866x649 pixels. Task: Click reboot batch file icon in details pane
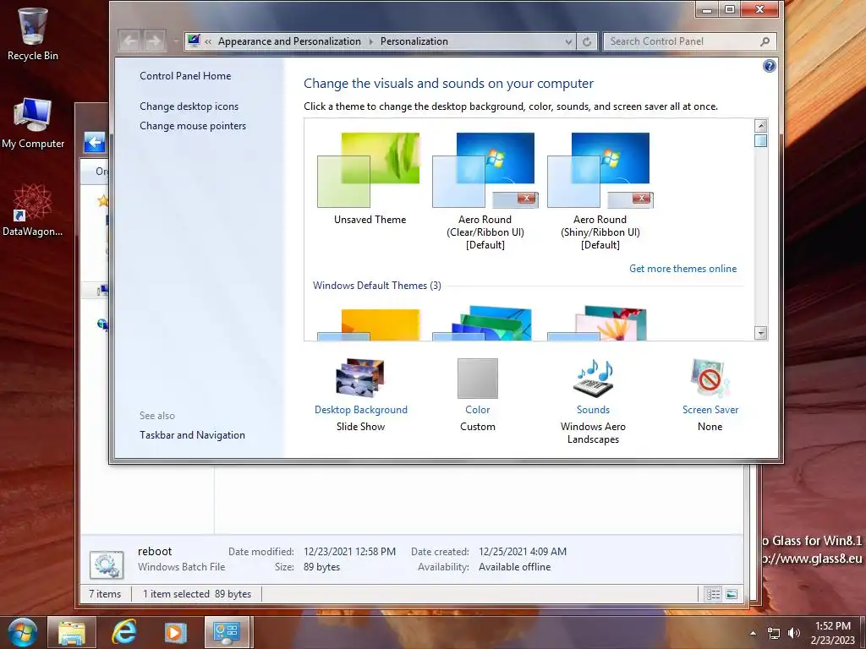click(x=107, y=564)
